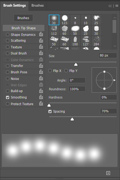This screenshot has width=120, height=180.
Task: Click the brush list scroll up arrow
Action: 115,18
